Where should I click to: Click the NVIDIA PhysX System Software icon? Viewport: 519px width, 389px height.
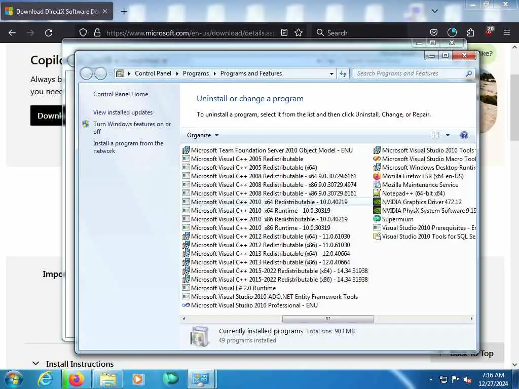coord(377,210)
